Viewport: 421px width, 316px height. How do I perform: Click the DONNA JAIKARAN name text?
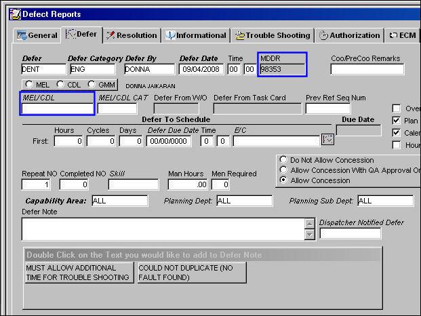pyautogui.click(x=151, y=86)
